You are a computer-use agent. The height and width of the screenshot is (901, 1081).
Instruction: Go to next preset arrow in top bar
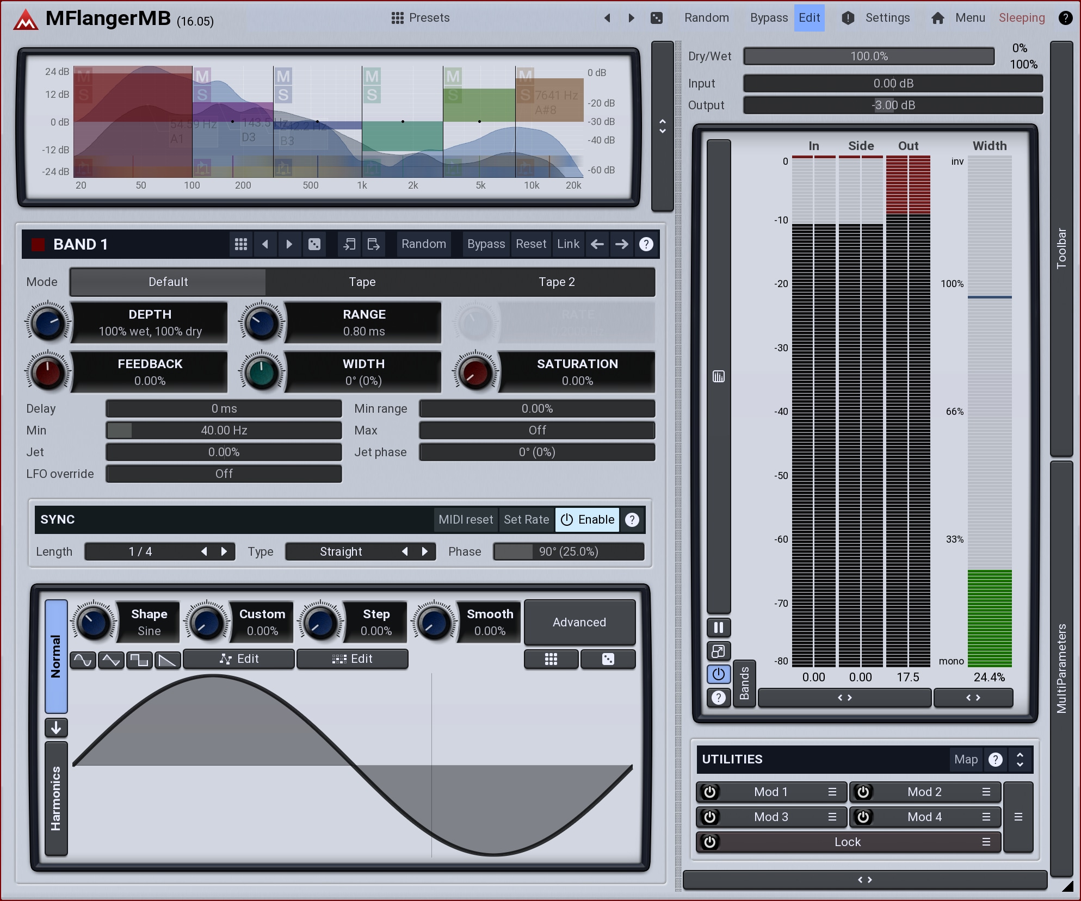tap(632, 18)
